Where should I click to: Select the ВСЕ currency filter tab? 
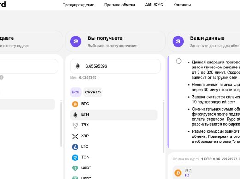pos(76,92)
